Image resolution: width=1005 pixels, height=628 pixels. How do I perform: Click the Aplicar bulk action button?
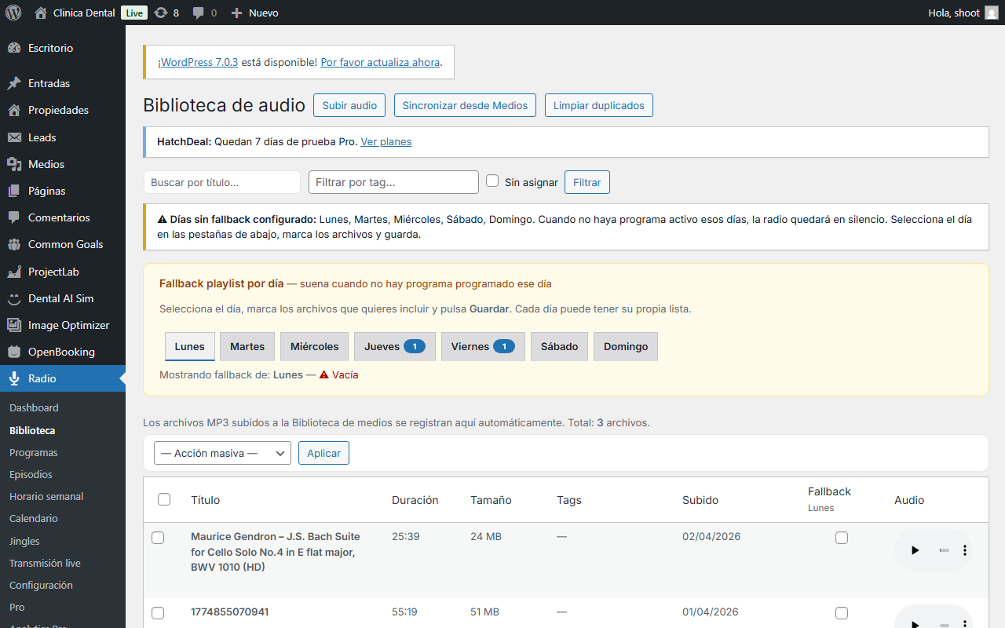coord(323,453)
